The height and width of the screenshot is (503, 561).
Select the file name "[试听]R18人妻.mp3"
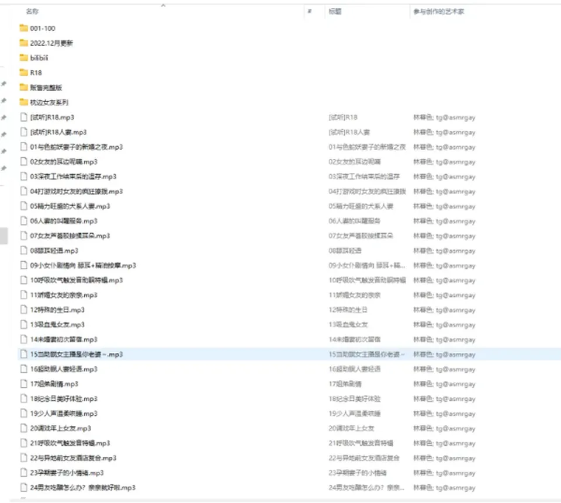coord(58,132)
